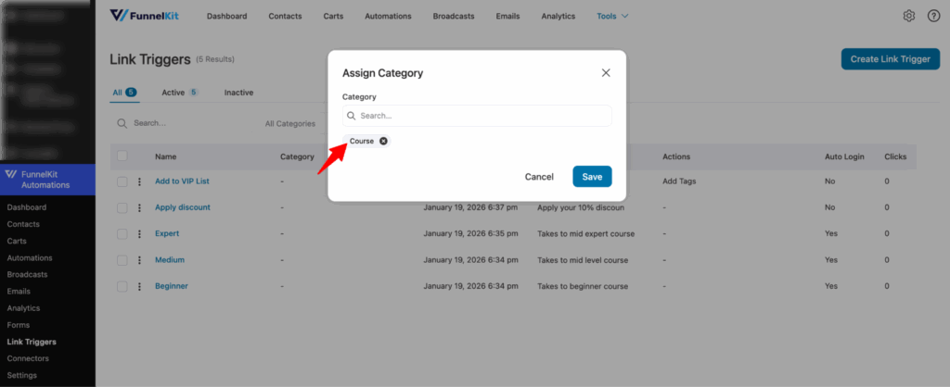The width and height of the screenshot is (950, 387).
Task: Click the Auto Login column header
Action: 844,156
